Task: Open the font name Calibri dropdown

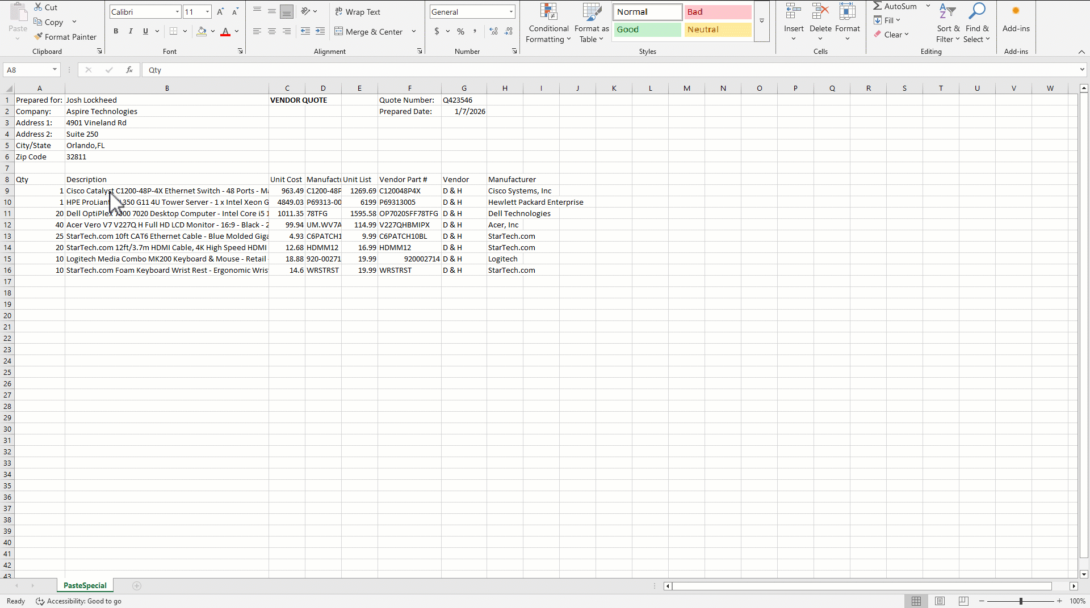Action: (x=177, y=12)
